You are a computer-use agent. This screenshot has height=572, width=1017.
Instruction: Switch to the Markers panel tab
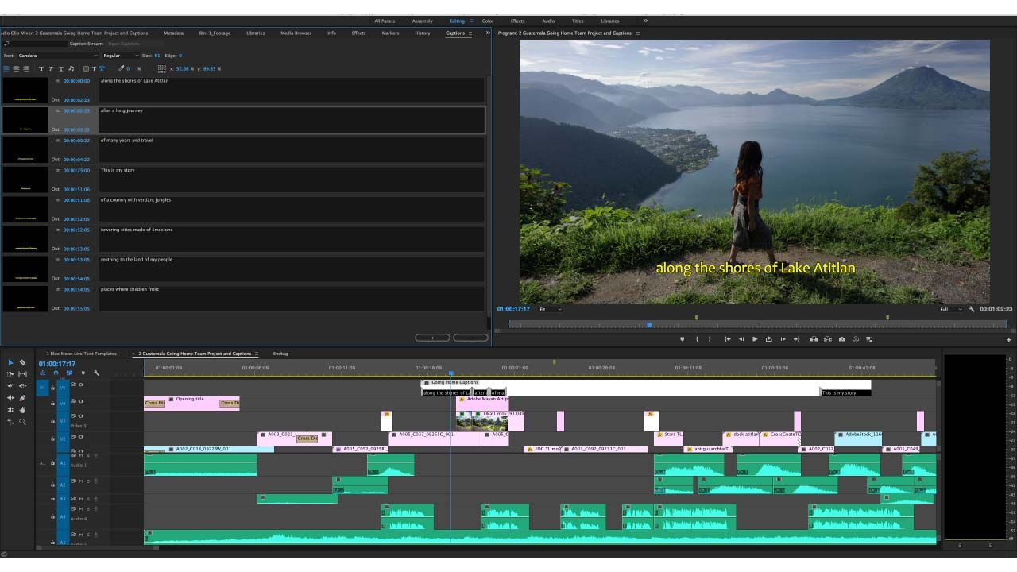[x=390, y=33]
